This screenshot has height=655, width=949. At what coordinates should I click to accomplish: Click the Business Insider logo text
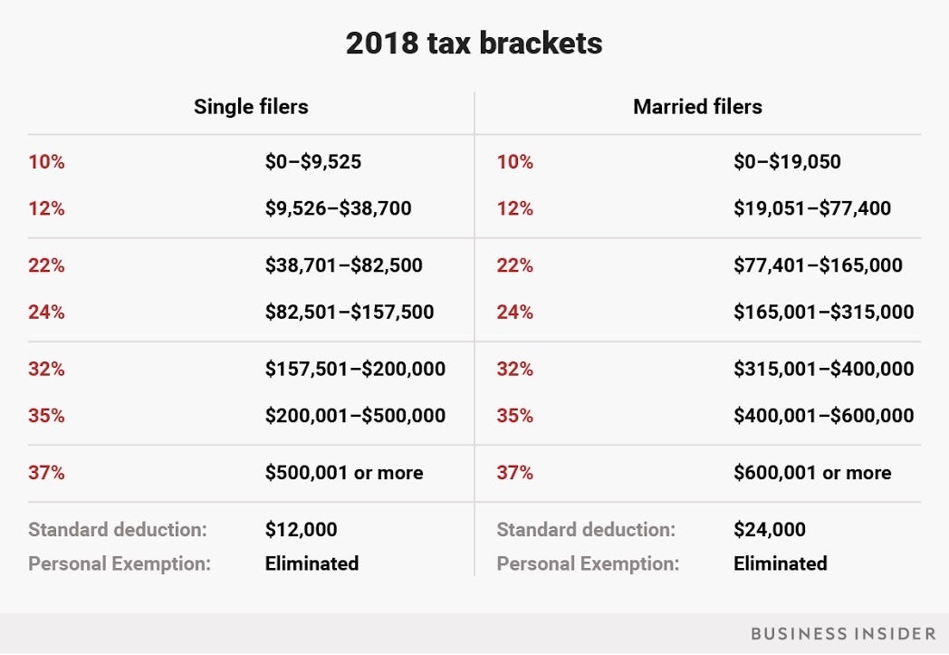click(842, 632)
